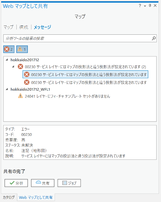The width and height of the screenshot is (161, 202).
Task: Click the 分析 analyze button
Action: coord(16,183)
